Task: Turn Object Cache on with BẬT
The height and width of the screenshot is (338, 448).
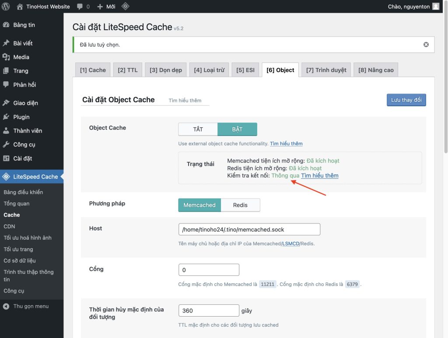Action: [237, 129]
